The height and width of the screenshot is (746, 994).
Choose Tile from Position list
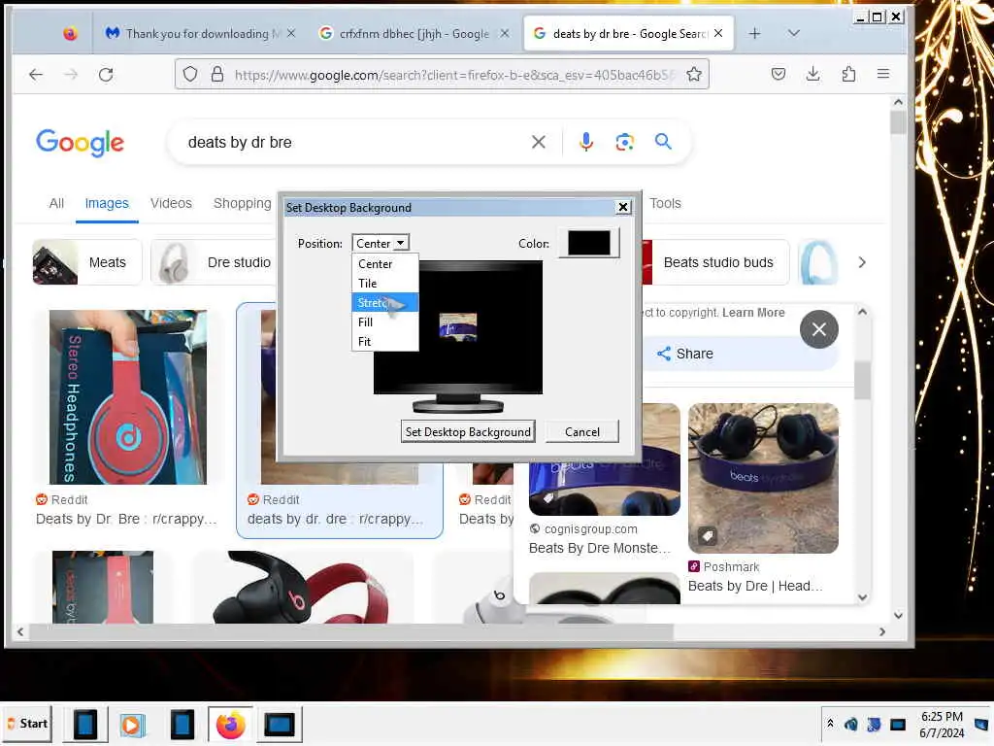(x=384, y=284)
